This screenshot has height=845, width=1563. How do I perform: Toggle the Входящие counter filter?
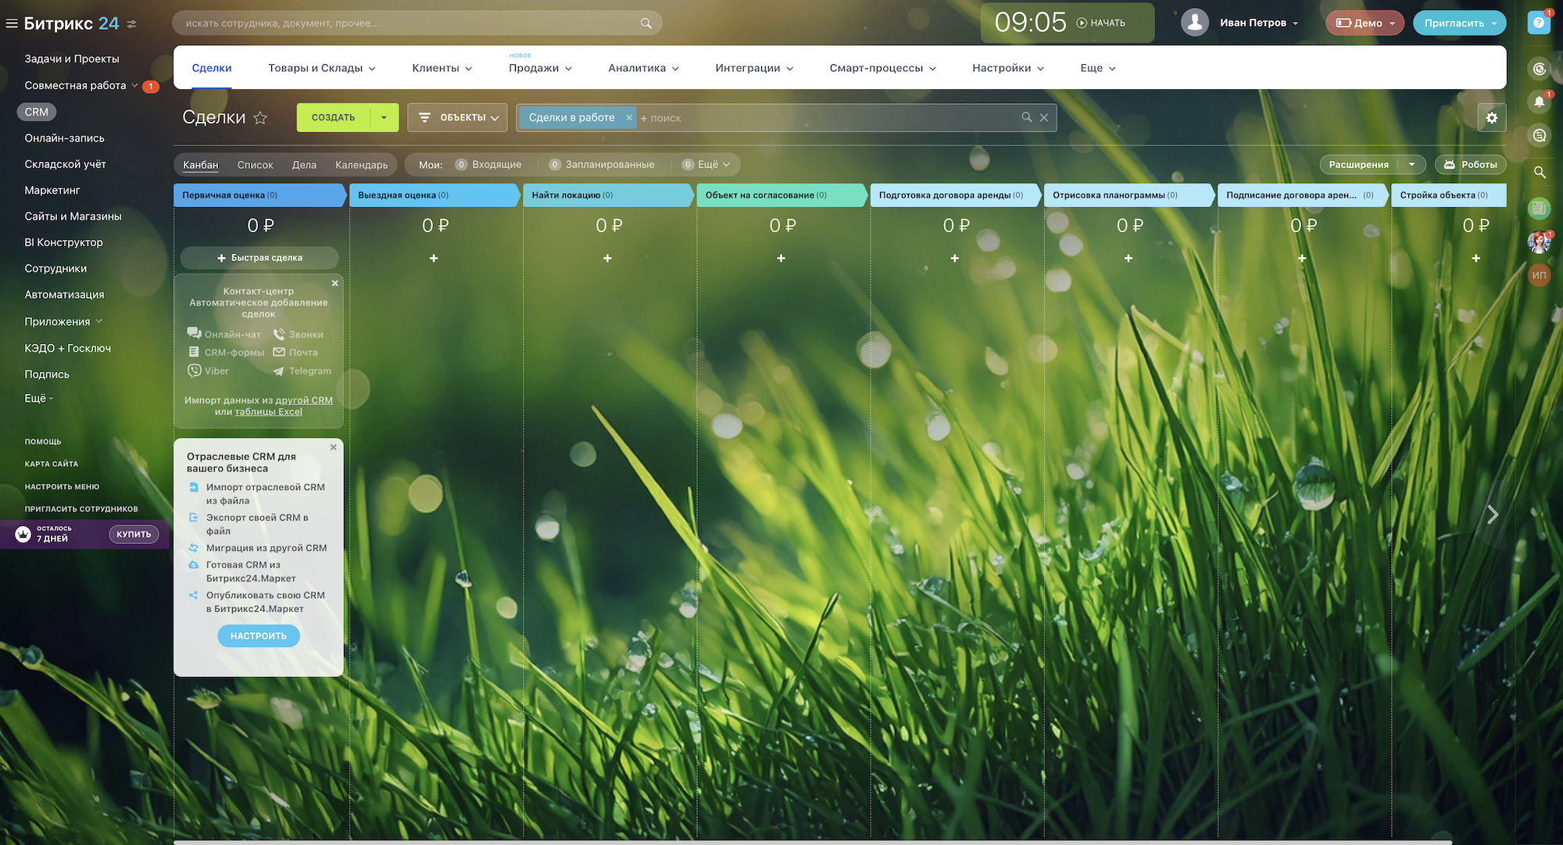[x=489, y=164]
